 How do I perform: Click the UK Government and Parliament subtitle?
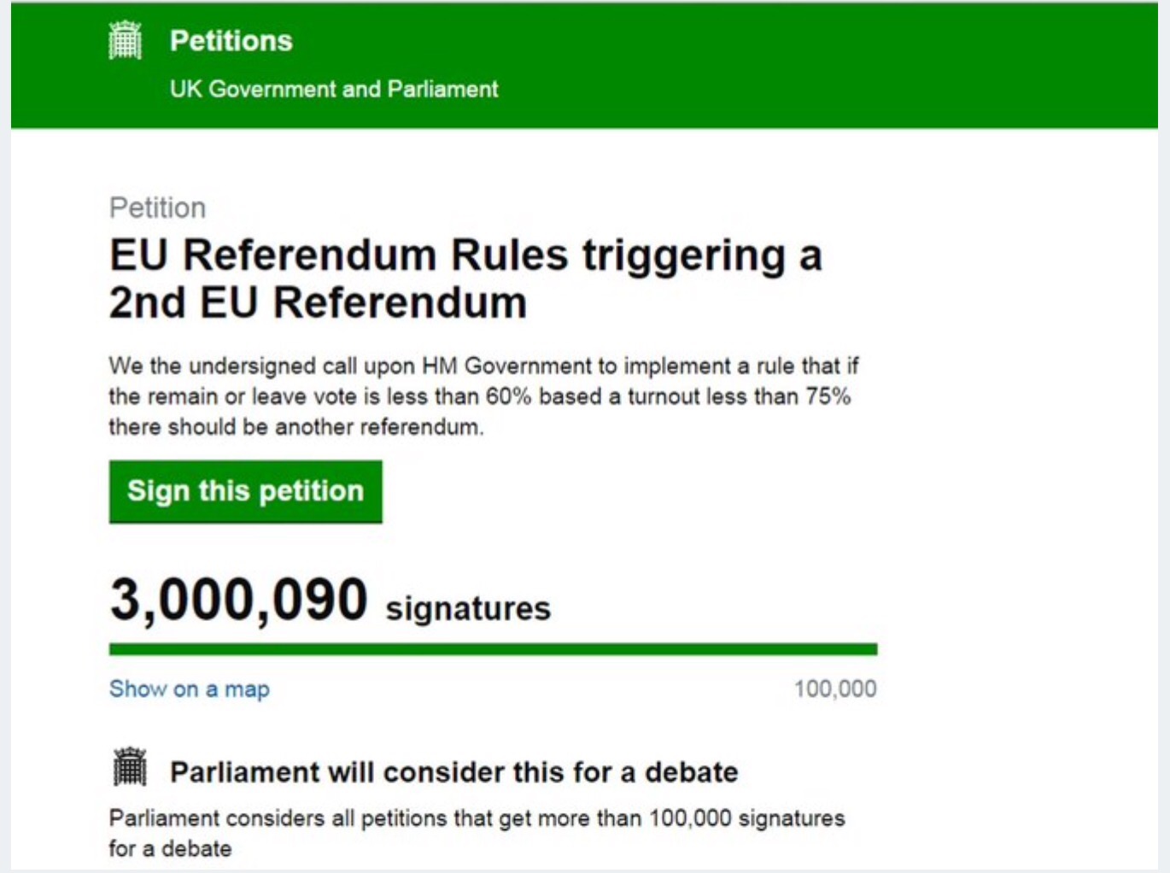pos(333,89)
